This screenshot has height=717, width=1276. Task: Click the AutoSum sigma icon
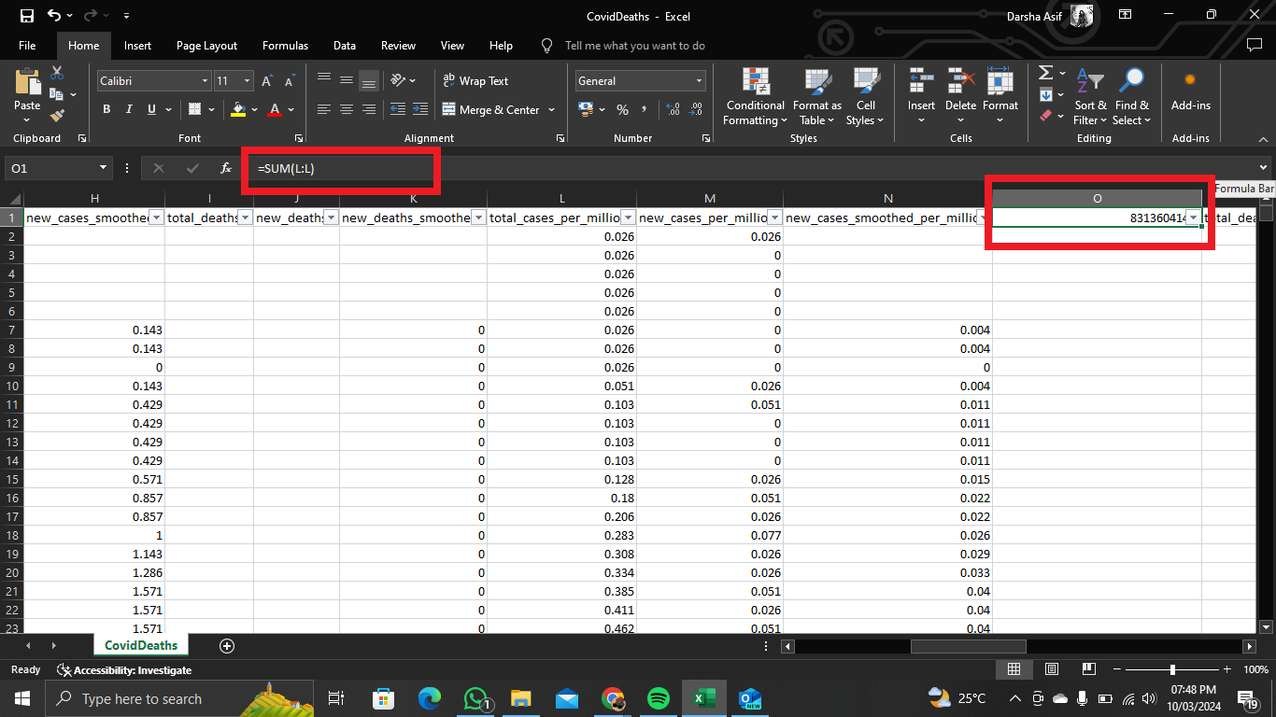pos(1045,74)
